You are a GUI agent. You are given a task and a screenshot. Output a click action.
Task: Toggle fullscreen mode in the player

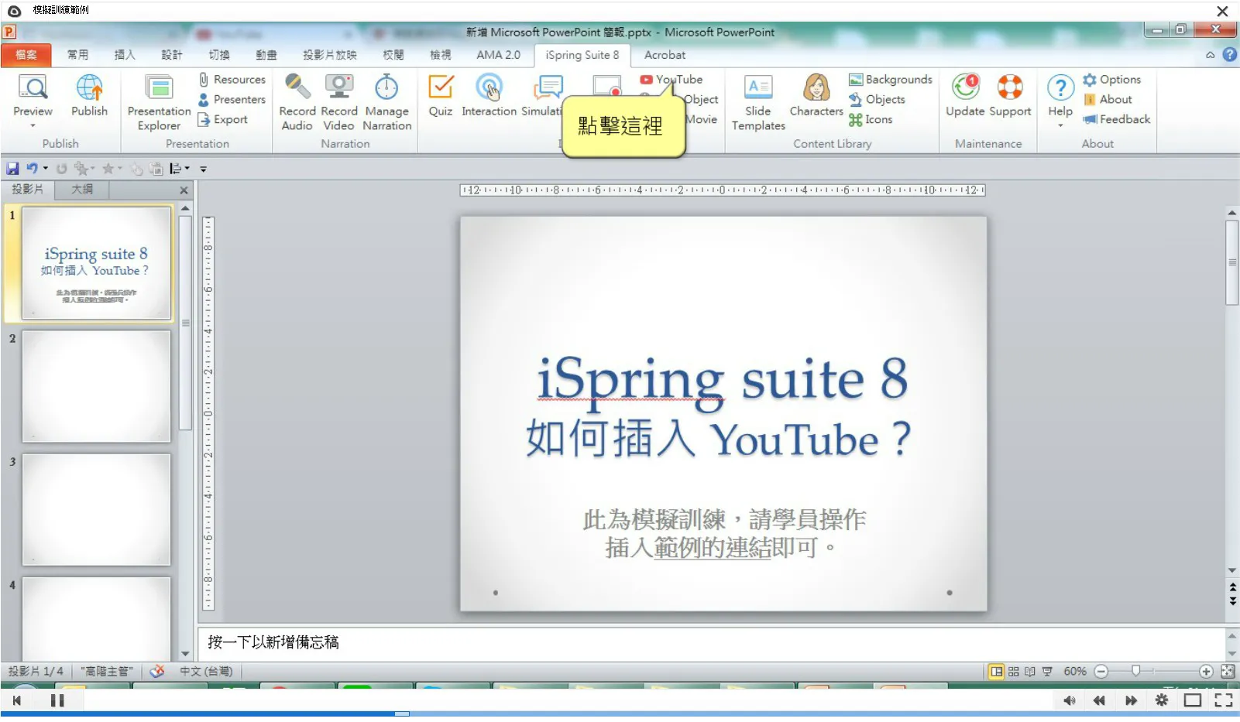(x=1223, y=700)
